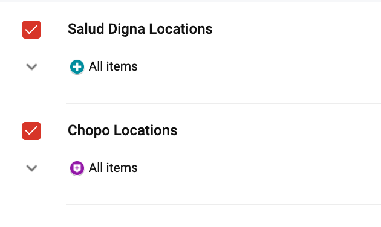
Task: Uncheck the Chopo Locations layer
Action: (31, 131)
